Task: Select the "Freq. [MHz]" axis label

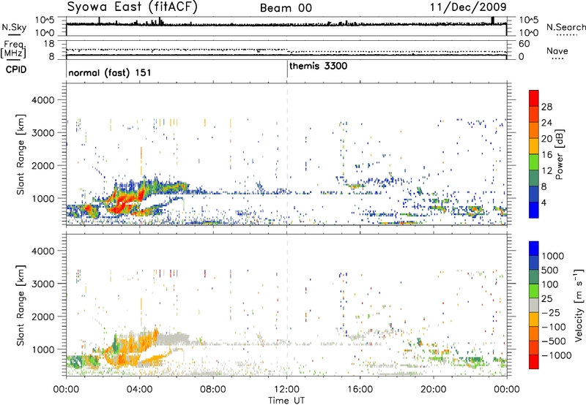Action: (x=13, y=49)
